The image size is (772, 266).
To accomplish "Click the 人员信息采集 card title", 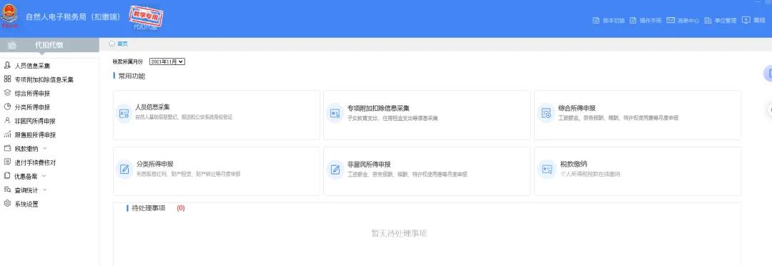I will click(x=153, y=107).
